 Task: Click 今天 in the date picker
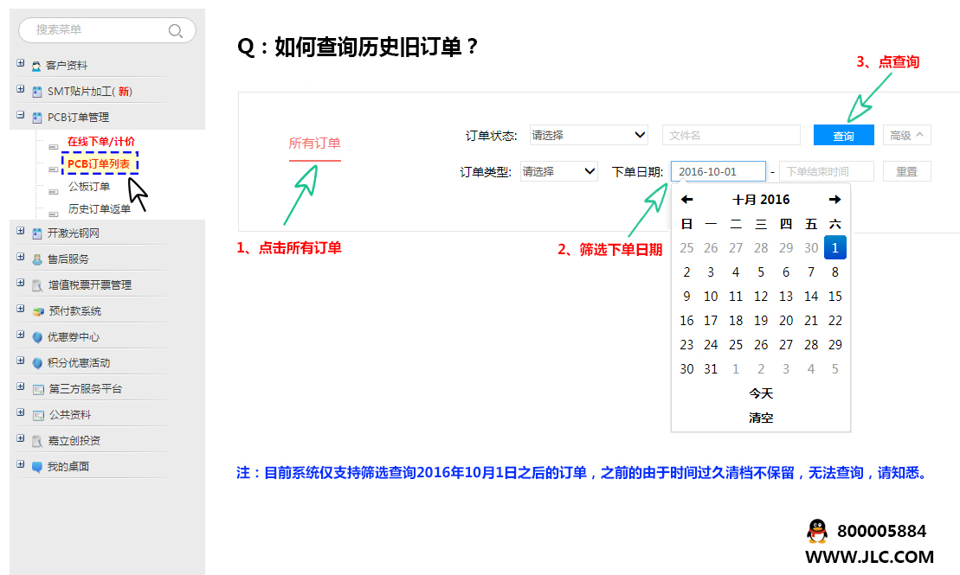click(x=761, y=393)
